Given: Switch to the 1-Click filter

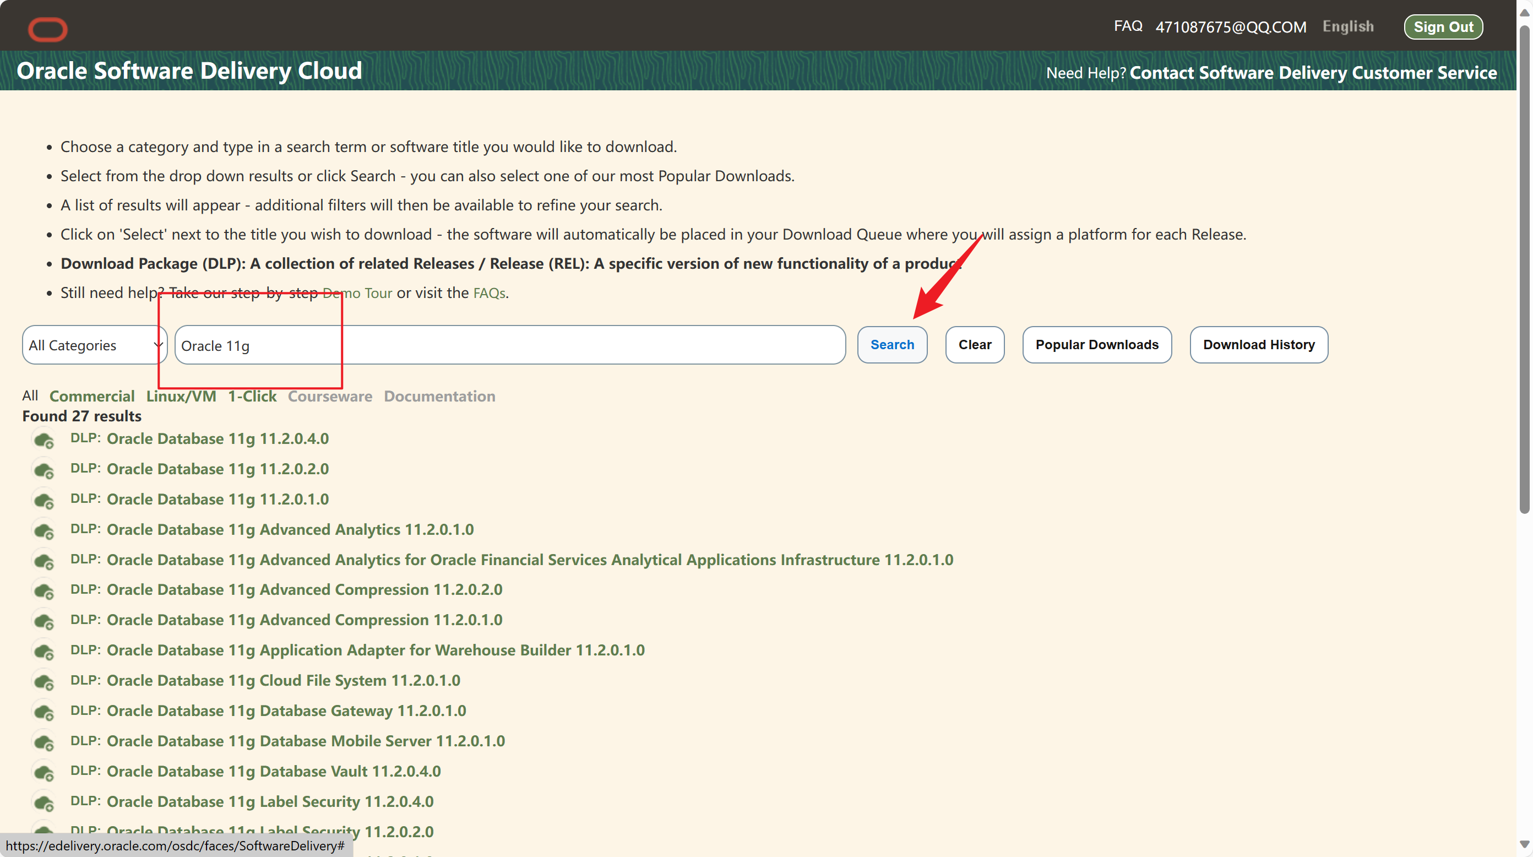Looking at the screenshot, I should [252, 397].
